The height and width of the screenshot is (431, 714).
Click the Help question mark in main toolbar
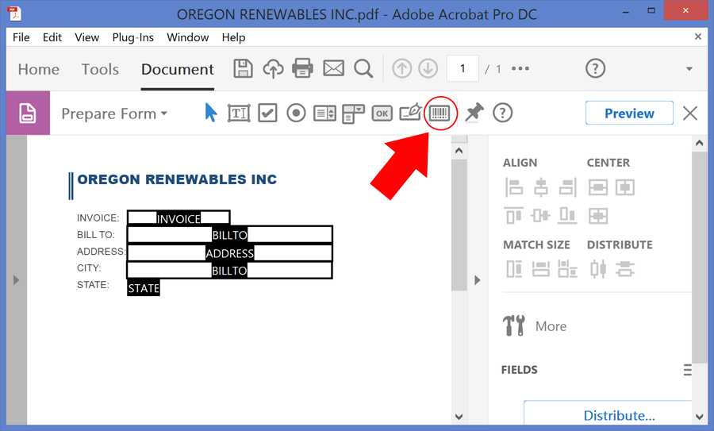595,69
